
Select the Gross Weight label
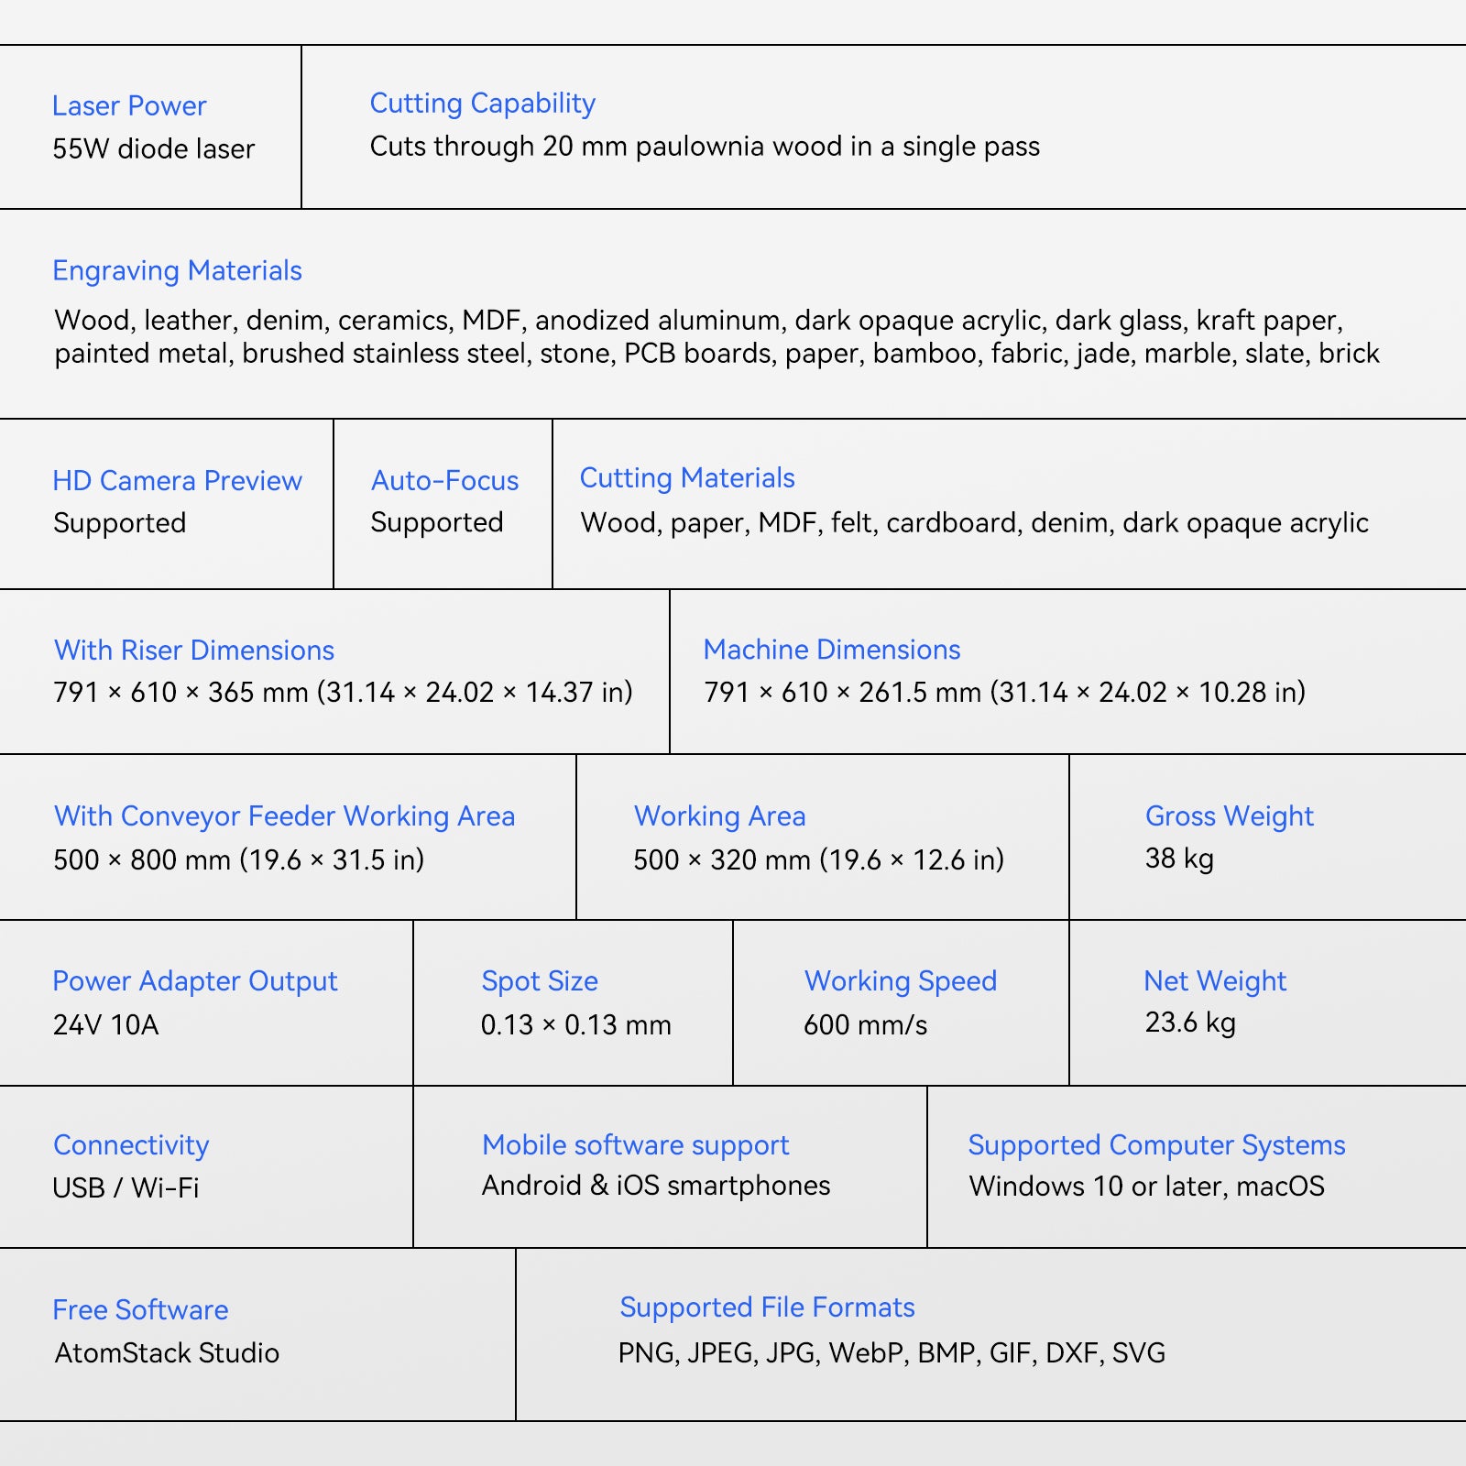pos(1230,816)
